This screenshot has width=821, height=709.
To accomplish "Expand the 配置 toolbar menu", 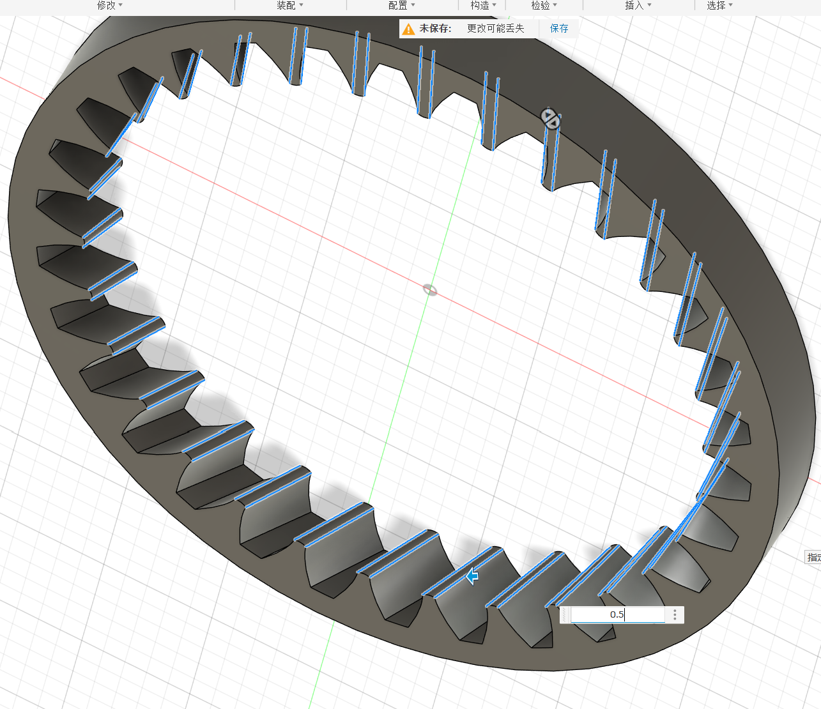I will tap(402, 5).
